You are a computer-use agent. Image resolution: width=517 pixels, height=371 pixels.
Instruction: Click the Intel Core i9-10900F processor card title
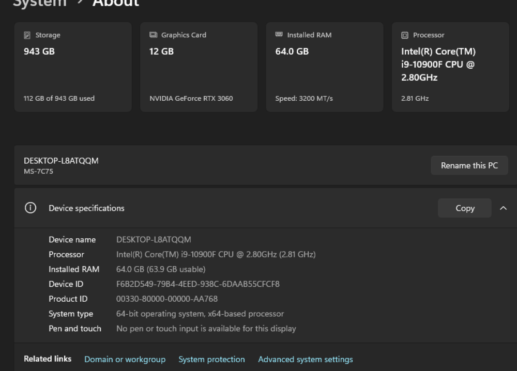point(438,64)
